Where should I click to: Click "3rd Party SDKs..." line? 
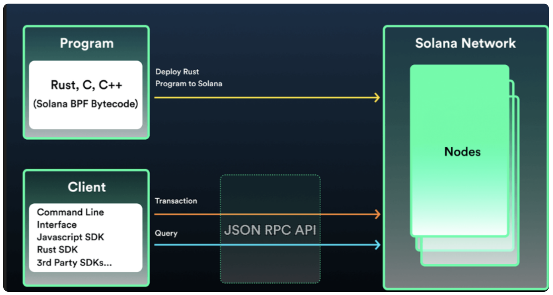pos(74,263)
